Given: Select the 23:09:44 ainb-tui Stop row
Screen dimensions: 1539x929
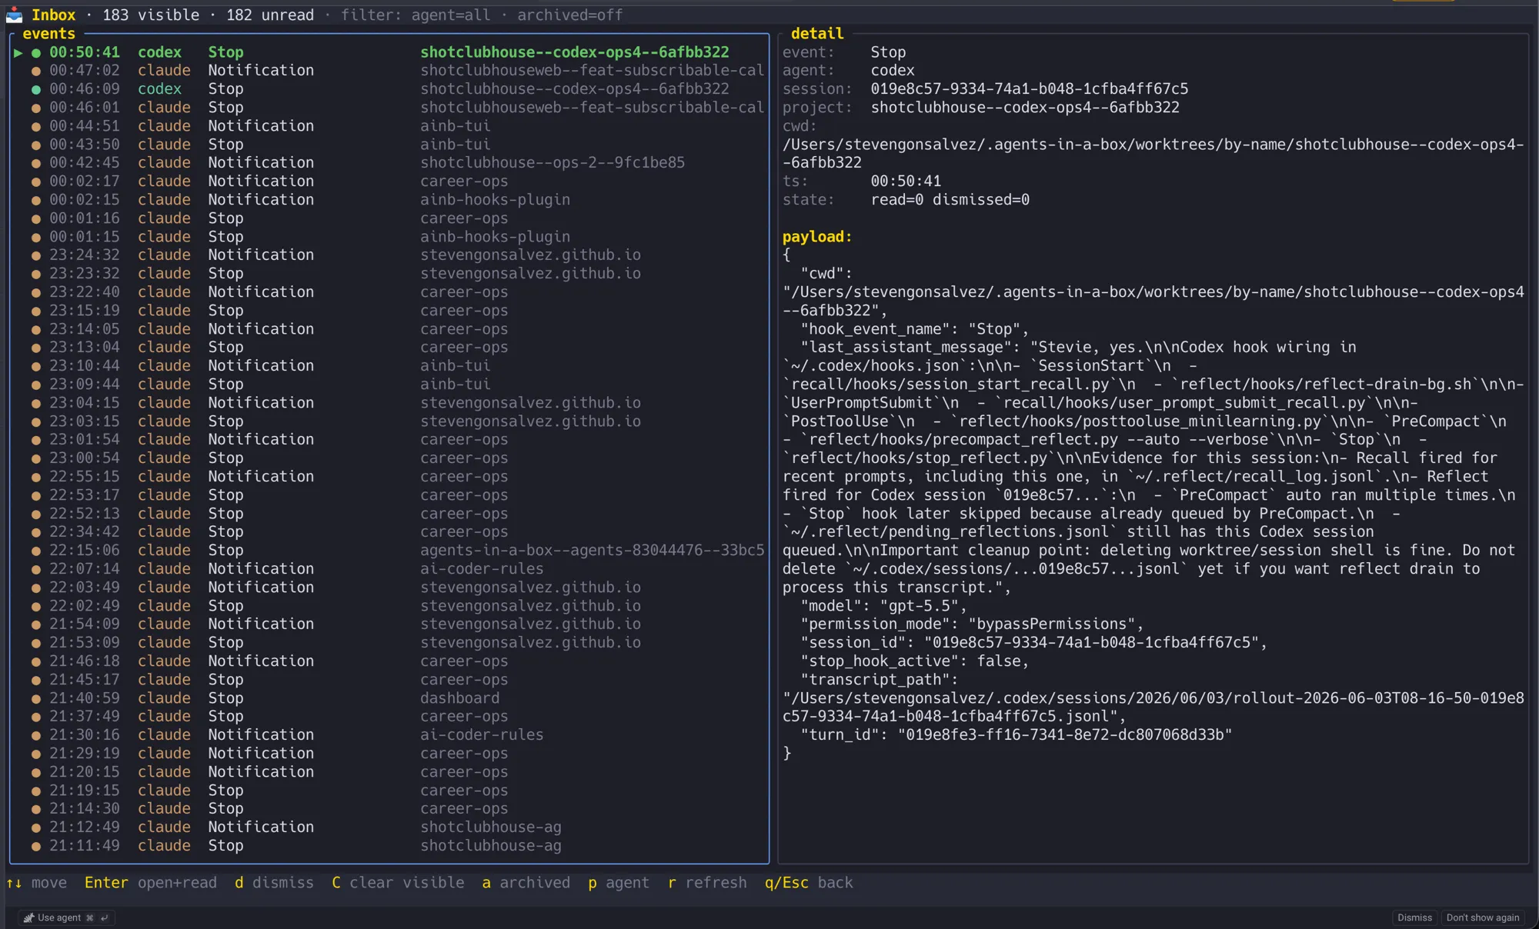Looking at the screenshot, I should click(x=389, y=385).
